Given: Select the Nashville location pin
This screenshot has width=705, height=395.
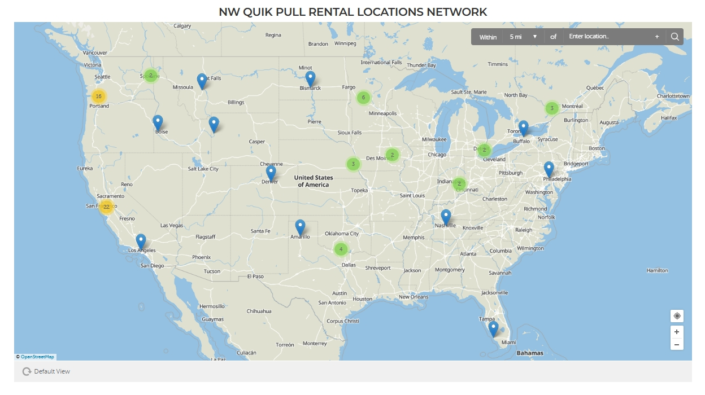Looking at the screenshot, I should point(446,216).
